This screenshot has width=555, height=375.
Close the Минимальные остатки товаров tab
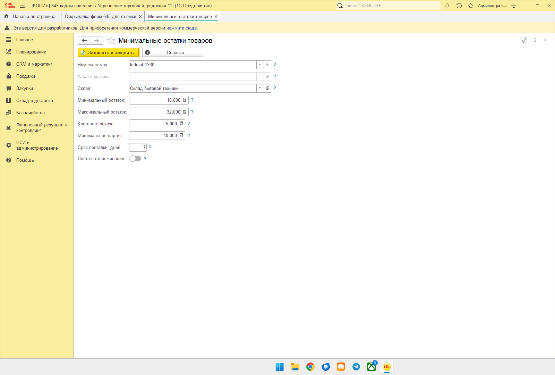tap(216, 16)
